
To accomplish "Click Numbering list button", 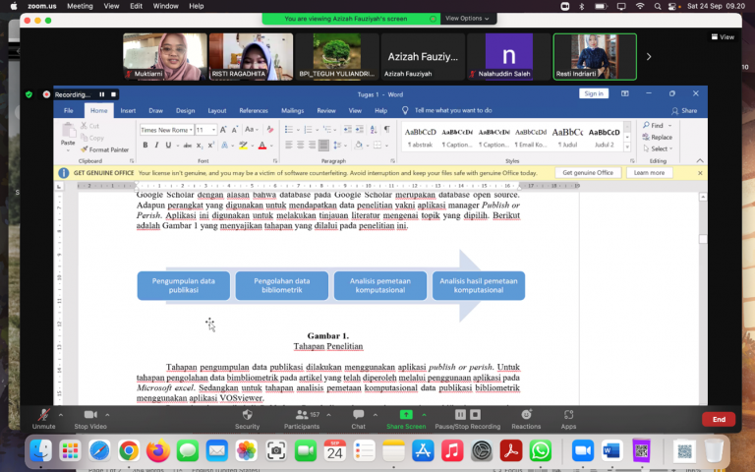I will pyautogui.click(x=308, y=130).
